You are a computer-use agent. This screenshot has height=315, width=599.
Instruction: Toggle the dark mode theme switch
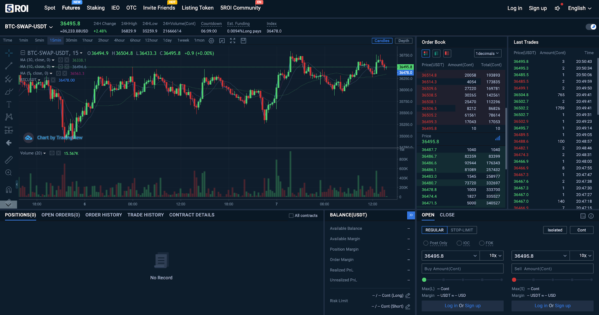coord(591,27)
